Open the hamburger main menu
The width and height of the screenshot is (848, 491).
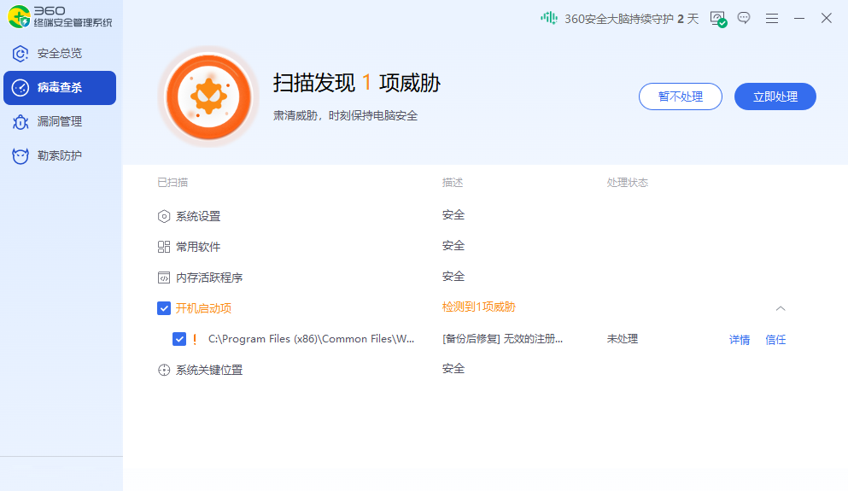(772, 18)
